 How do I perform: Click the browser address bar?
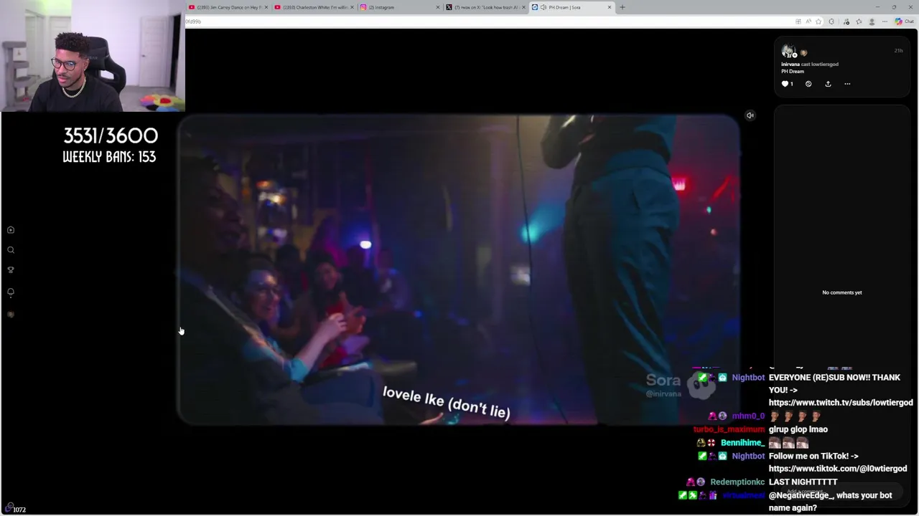tap(488, 21)
